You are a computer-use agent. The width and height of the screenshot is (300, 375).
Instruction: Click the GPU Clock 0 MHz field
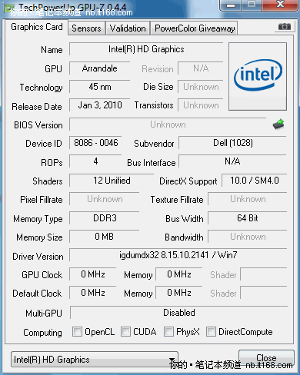coord(93,274)
